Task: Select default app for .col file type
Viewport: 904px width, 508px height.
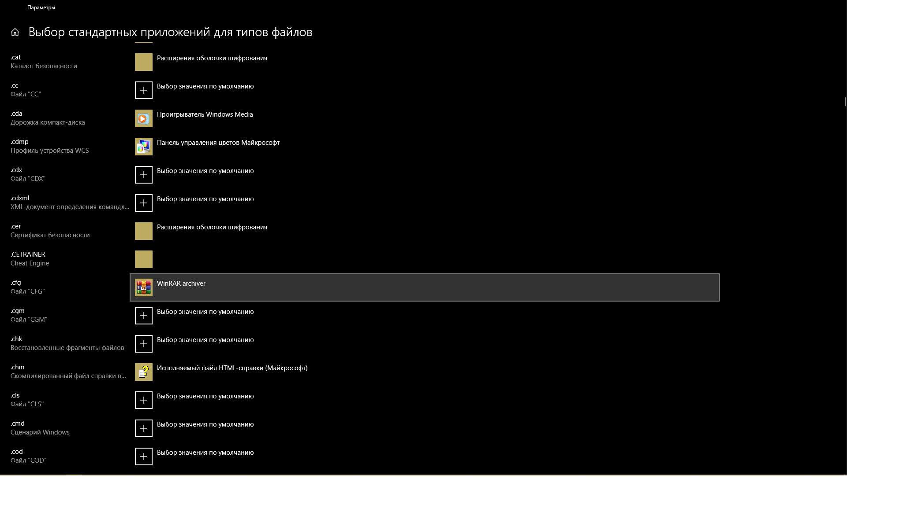Action: pos(143,485)
